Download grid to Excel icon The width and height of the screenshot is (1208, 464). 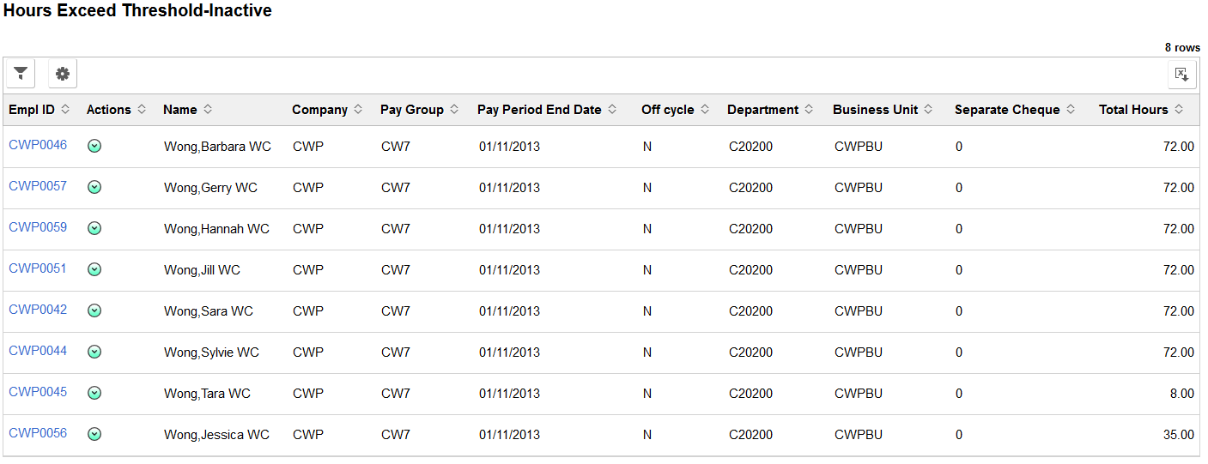(x=1182, y=74)
